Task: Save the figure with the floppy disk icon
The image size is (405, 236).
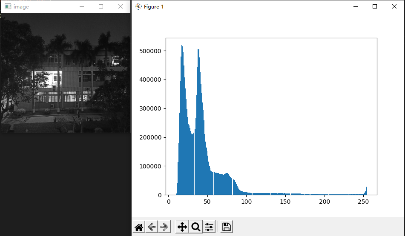Action: point(227,227)
